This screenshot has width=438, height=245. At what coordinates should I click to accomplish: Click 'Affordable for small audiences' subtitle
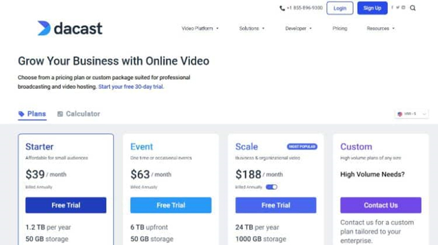coord(56,158)
